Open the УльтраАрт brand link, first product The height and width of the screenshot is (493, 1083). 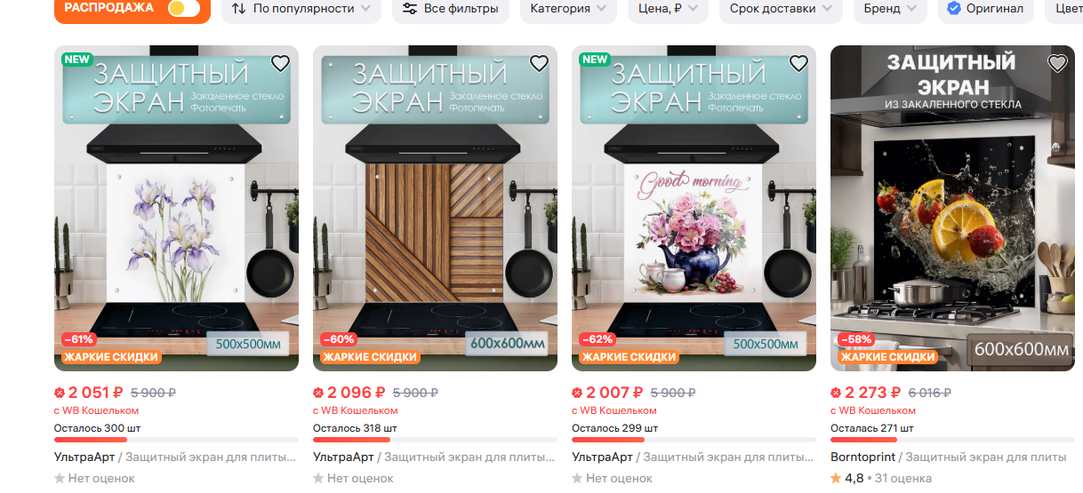click(x=81, y=457)
